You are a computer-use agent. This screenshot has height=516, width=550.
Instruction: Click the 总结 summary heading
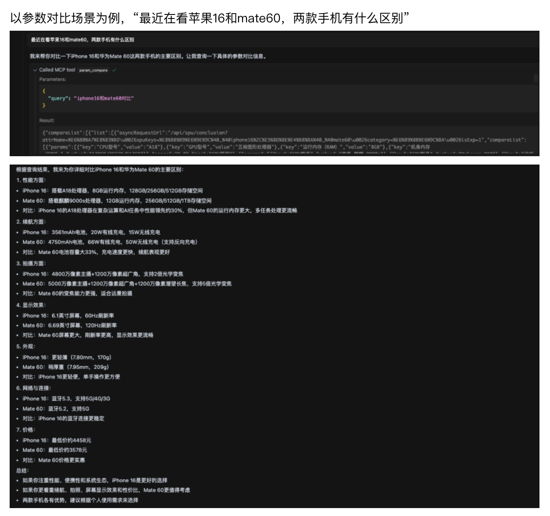[22, 471]
